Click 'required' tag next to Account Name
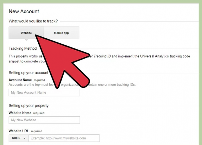Viewport: 202px width, 145px height. [39, 80]
